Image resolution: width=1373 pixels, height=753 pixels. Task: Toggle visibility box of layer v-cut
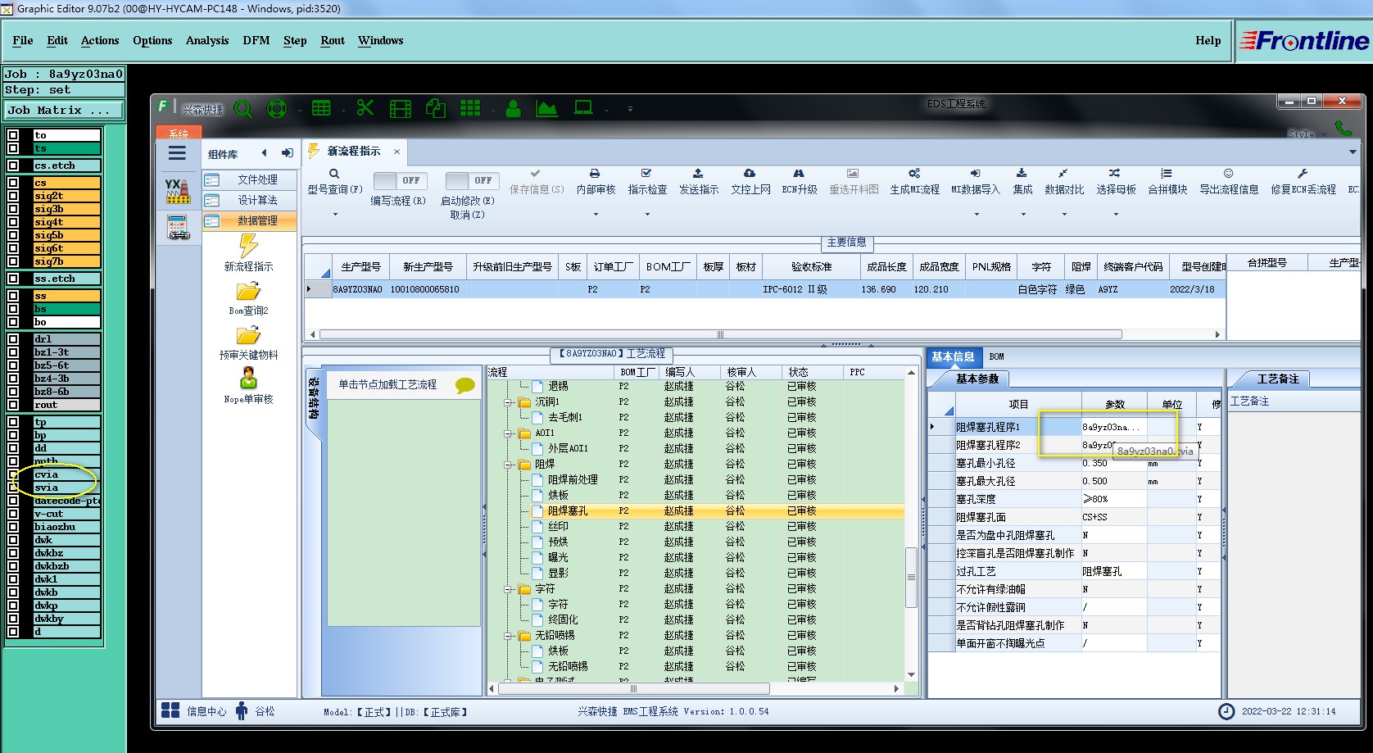pyautogui.click(x=13, y=514)
